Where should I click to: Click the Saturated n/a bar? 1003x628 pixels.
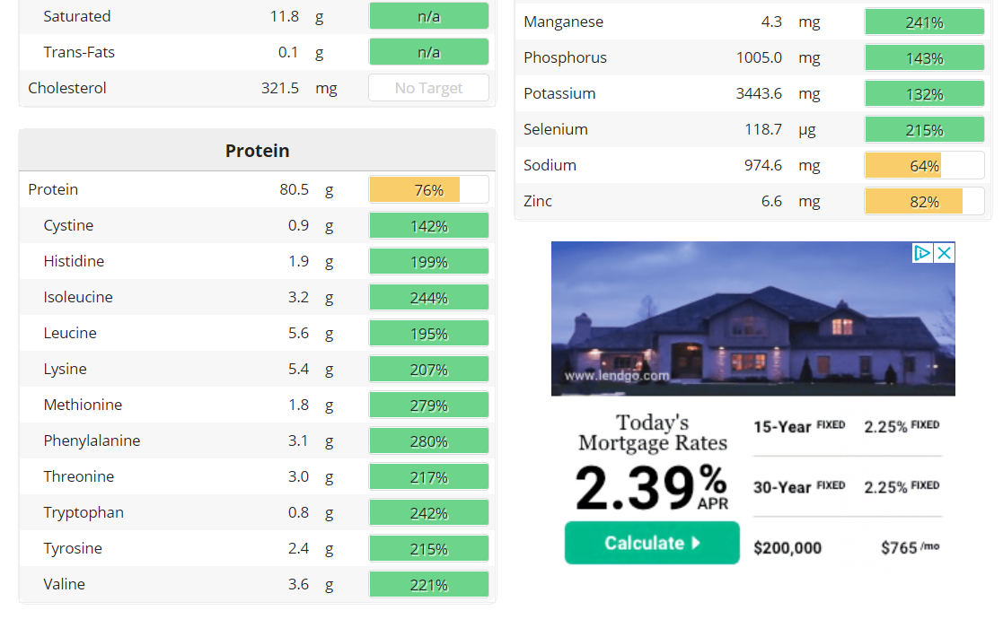pyautogui.click(x=428, y=16)
